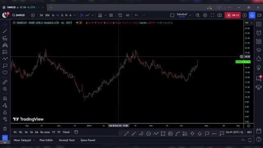263x148 pixels.
Task: Select the trend line drawing tool
Action: 5,31
